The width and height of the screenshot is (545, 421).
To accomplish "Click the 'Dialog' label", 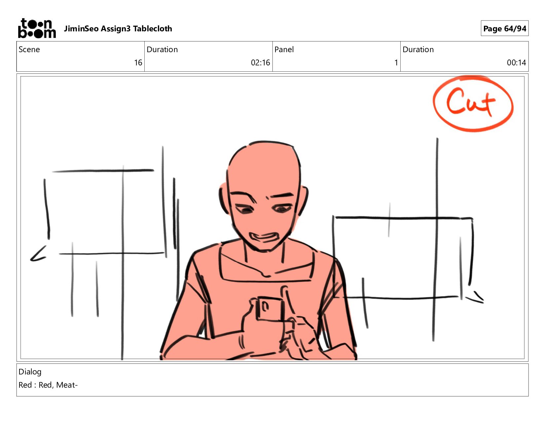I will tap(30, 372).
